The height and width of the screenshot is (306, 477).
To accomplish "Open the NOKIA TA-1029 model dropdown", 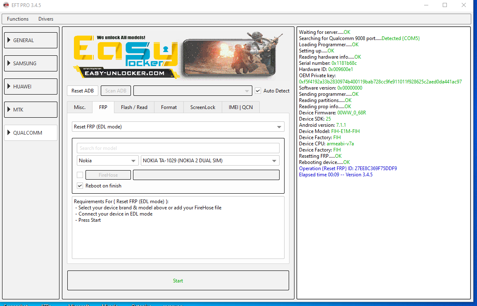I will click(210, 161).
